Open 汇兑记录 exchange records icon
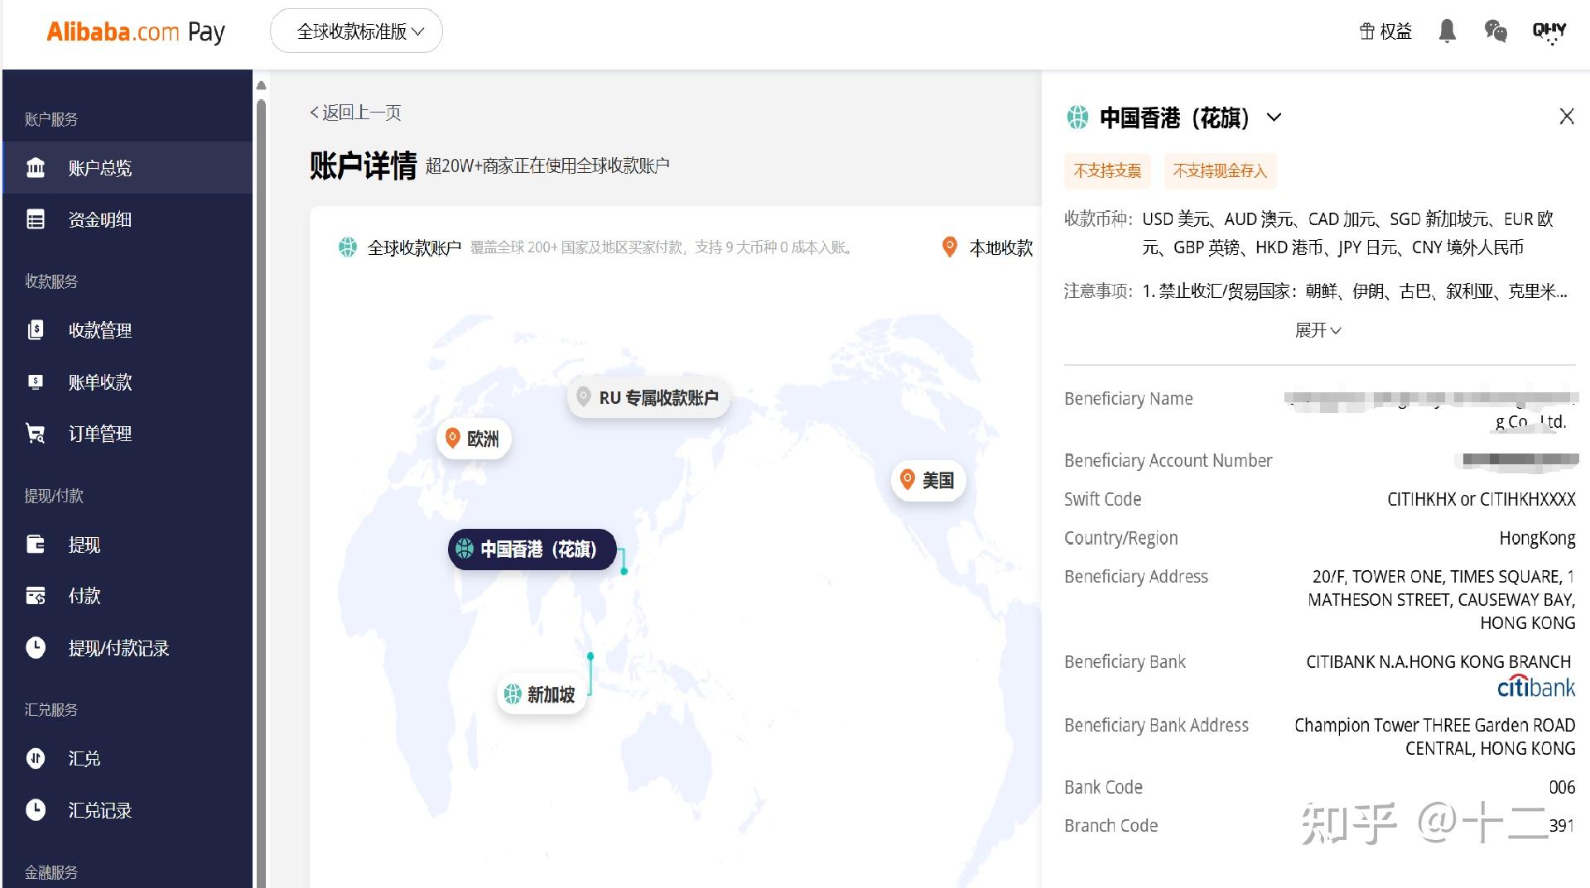 (36, 810)
